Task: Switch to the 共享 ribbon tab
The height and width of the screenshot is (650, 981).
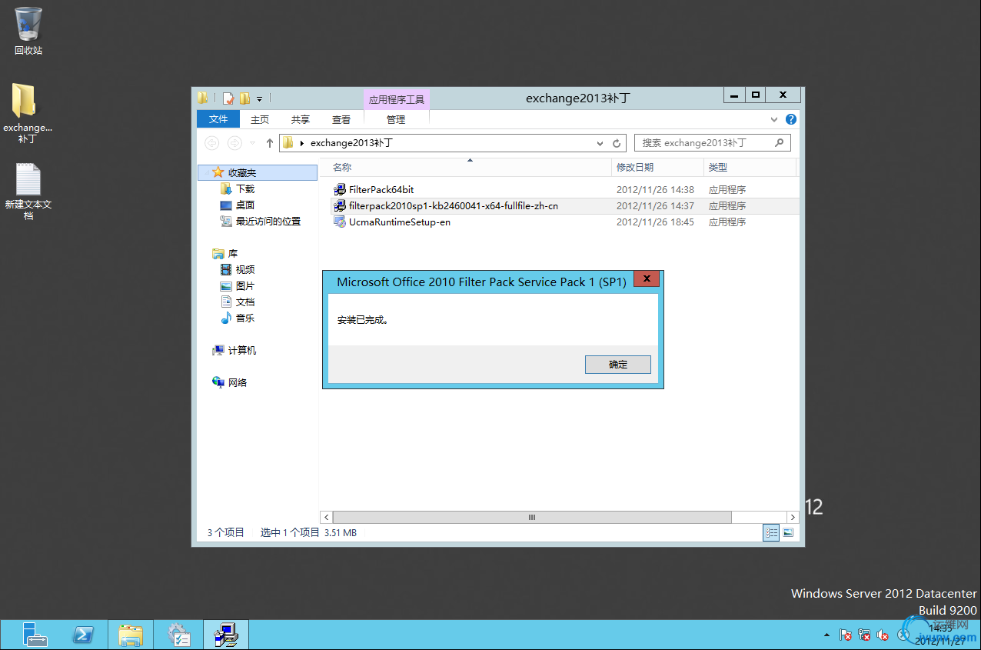Action: point(301,119)
